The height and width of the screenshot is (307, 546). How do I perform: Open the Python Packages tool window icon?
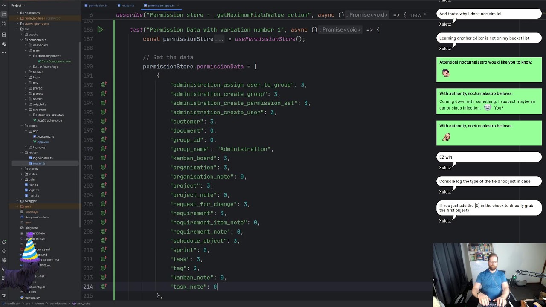tap(4, 260)
